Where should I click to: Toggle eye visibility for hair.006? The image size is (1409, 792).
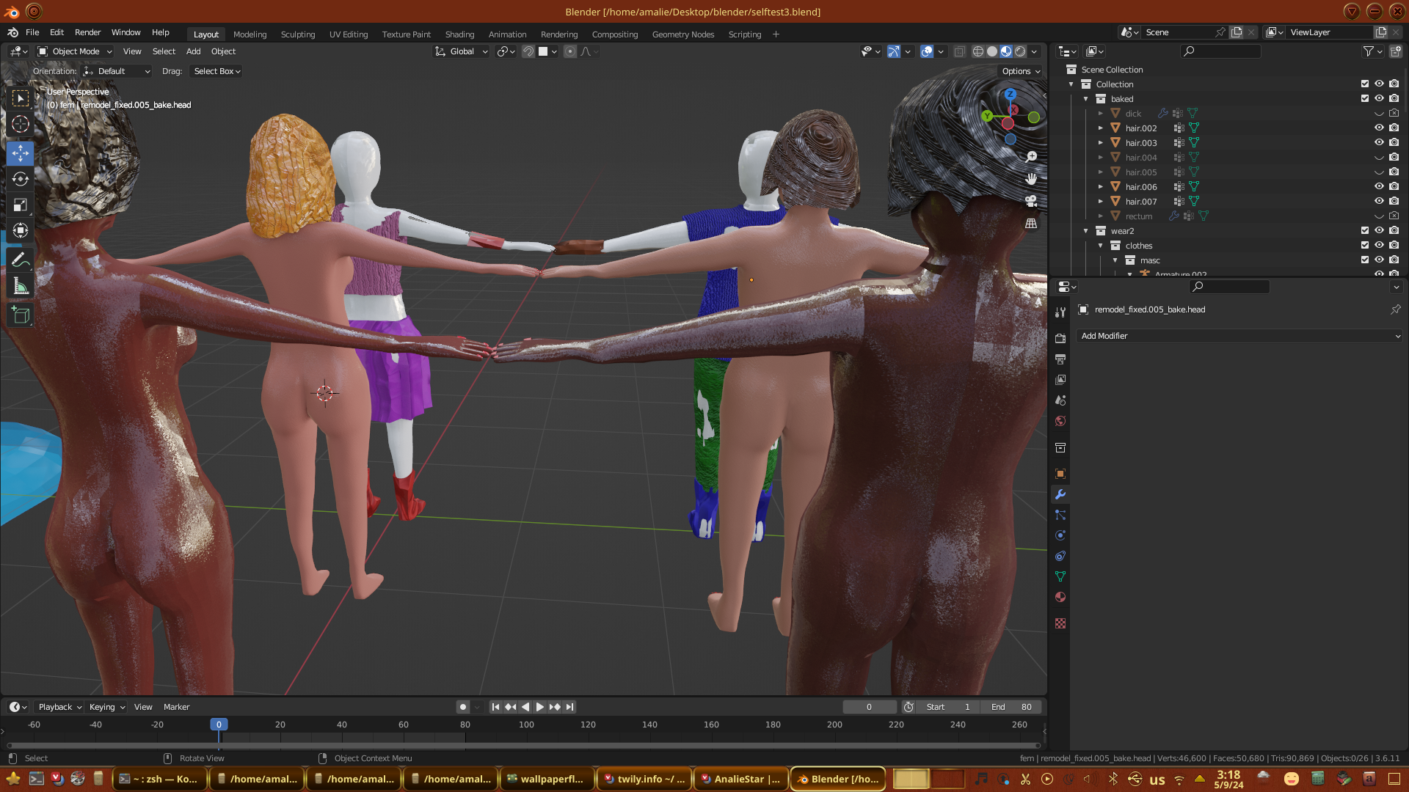1379,186
